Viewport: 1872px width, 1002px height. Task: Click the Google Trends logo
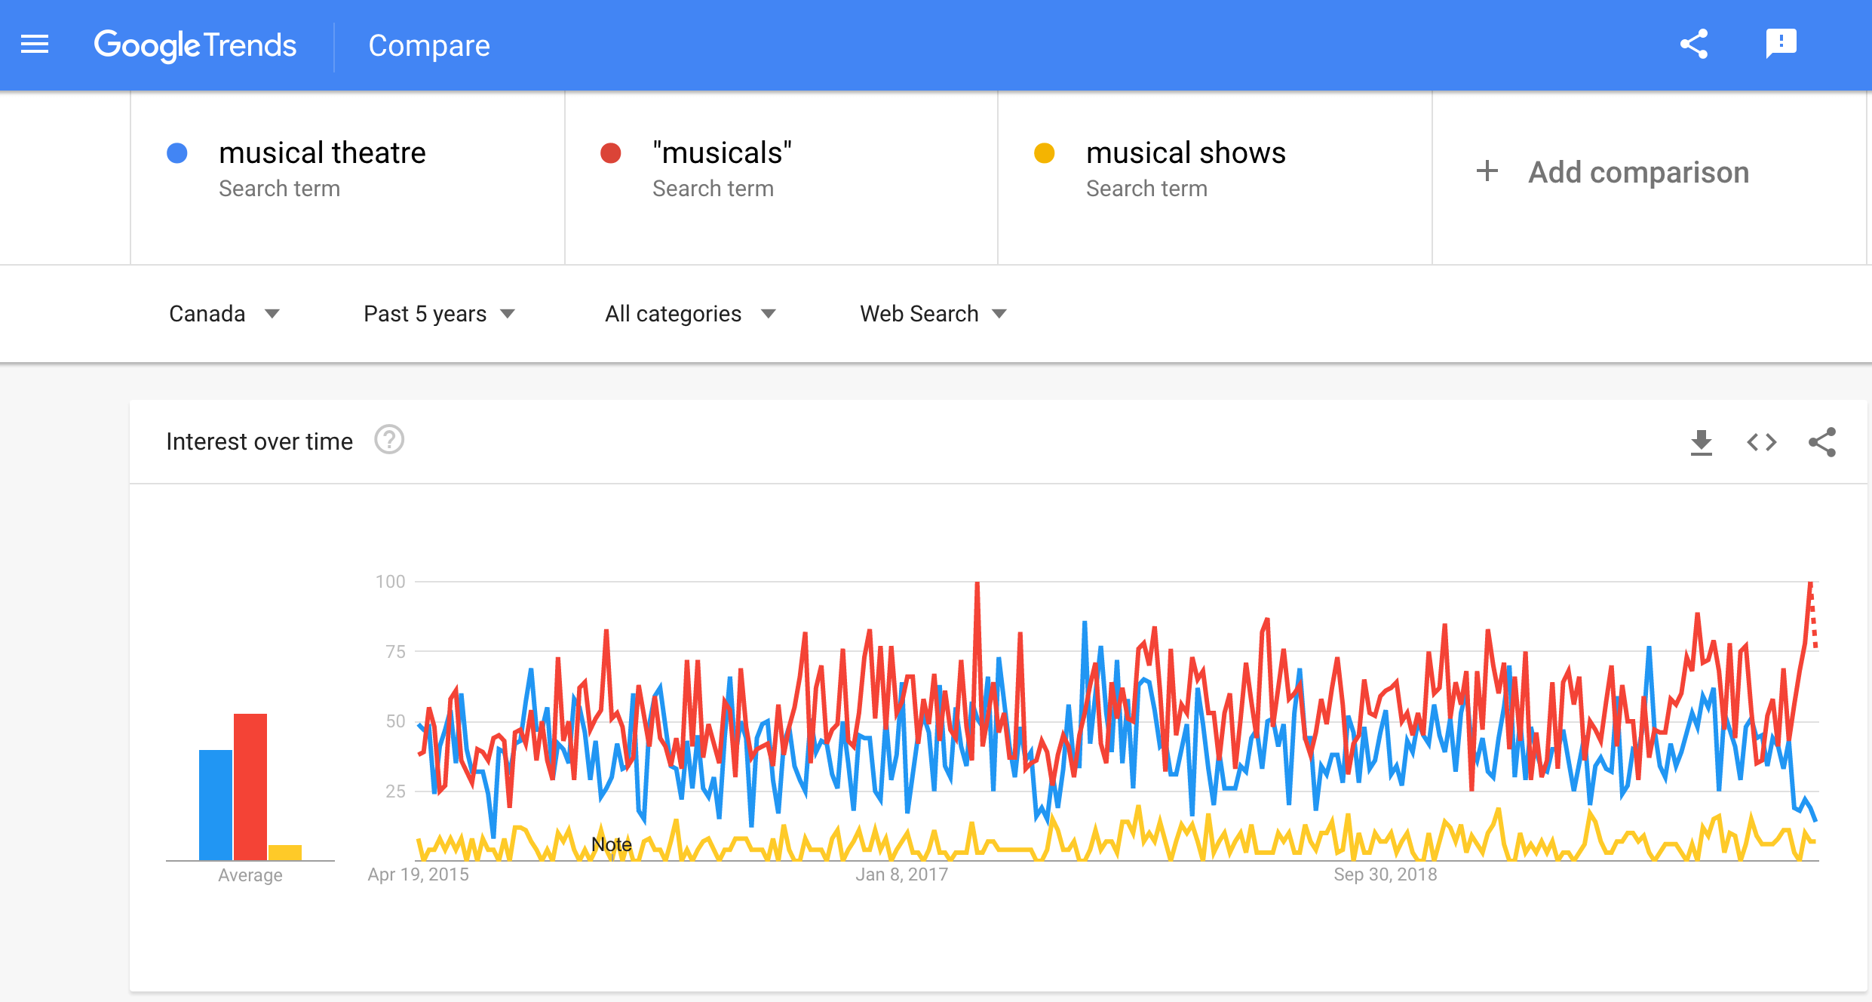coord(195,45)
